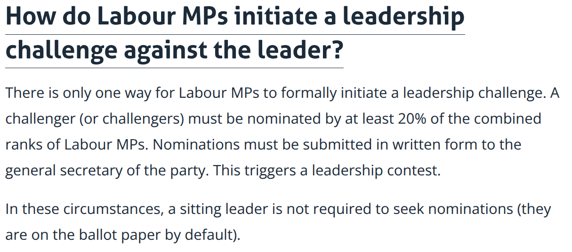
Task: Click the word 'leadership' in the heading
Action: pos(403,17)
